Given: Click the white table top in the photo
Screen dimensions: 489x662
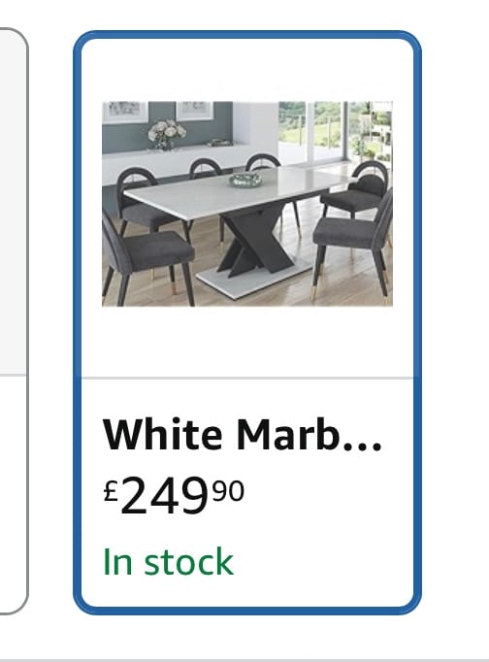Looking at the screenshot, I should pos(237,192).
